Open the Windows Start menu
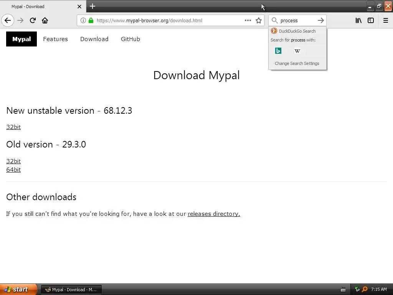The image size is (393, 295). tap(18, 289)
